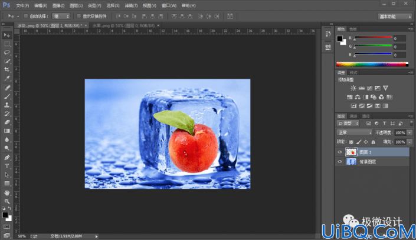Click the zoom percentage field 50%

click(22, 236)
